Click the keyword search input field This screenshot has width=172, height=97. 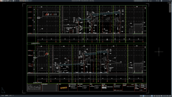(x=140, y=1)
